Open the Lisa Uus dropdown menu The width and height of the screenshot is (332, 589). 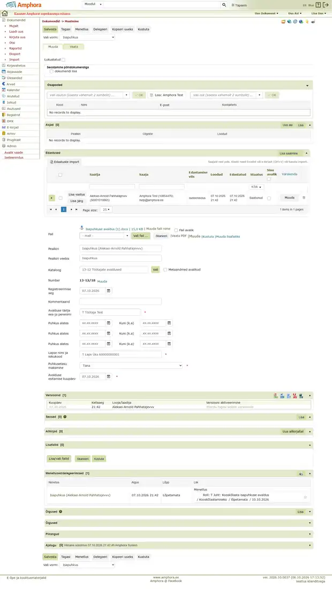coord(319,13)
